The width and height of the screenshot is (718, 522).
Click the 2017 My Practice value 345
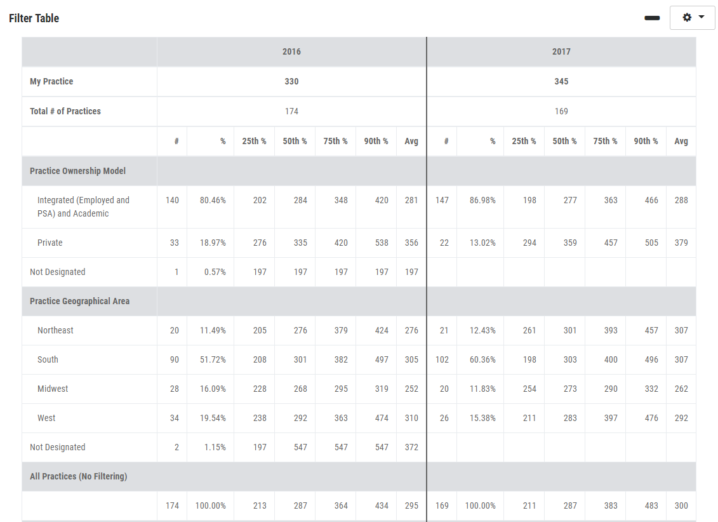click(x=561, y=81)
